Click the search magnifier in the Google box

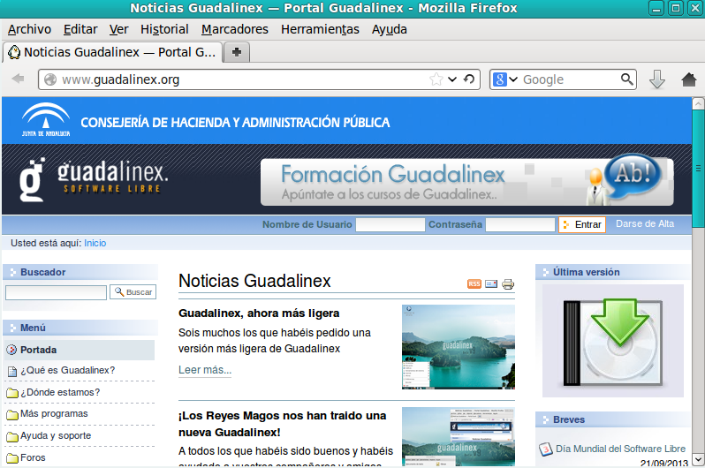[626, 79]
